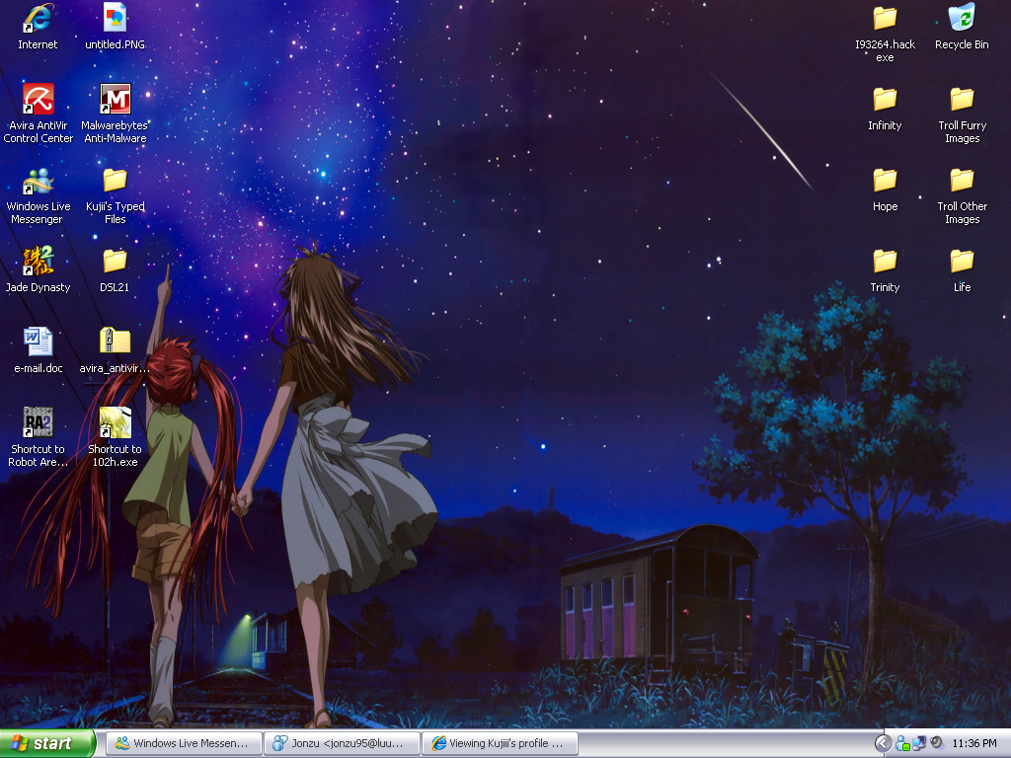The width and height of the screenshot is (1011, 758).
Task: Select the Shortcut to Robot Arena icon
Action: point(39,422)
